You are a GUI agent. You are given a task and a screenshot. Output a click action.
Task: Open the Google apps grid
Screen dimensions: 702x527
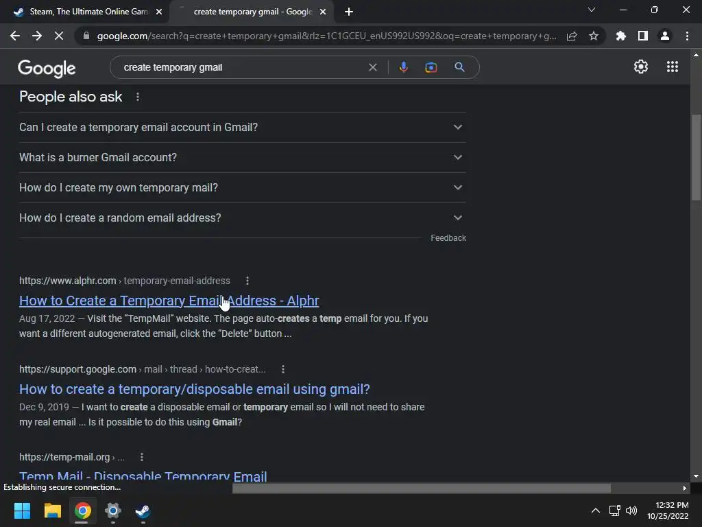coord(672,67)
